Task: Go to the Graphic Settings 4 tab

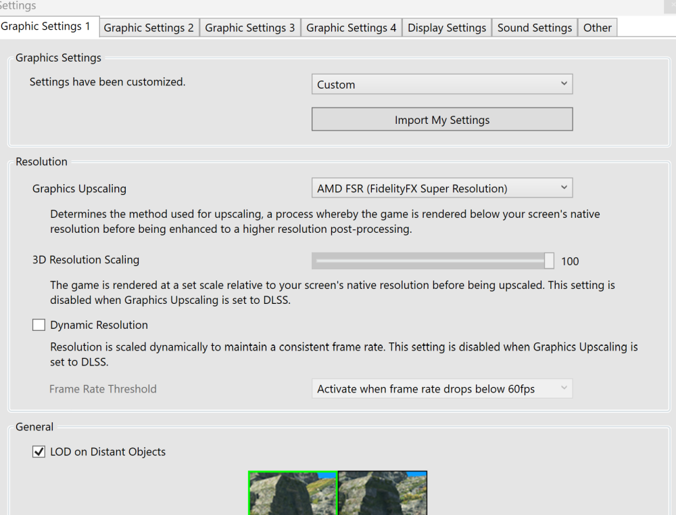Action: pyautogui.click(x=352, y=28)
